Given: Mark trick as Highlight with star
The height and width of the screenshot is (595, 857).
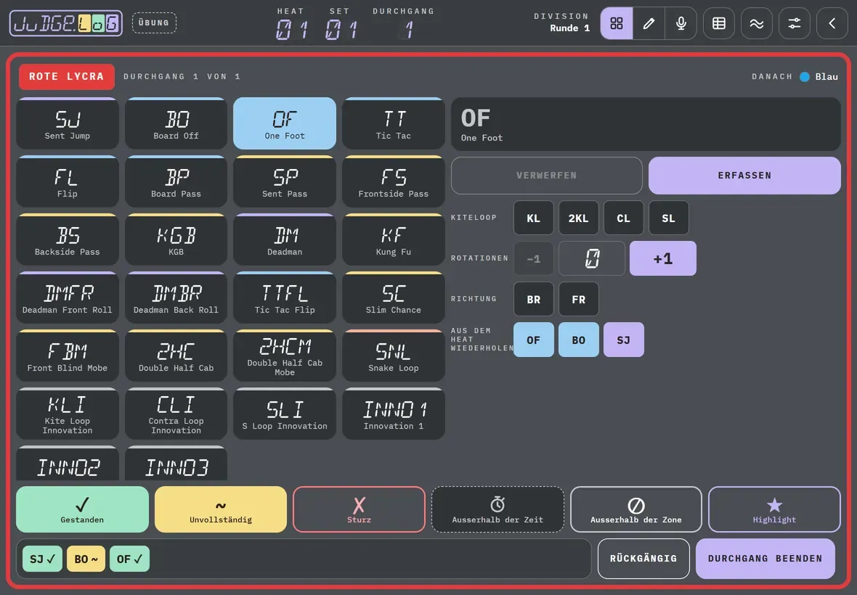Looking at the screenshot, I should click(774, 509).
